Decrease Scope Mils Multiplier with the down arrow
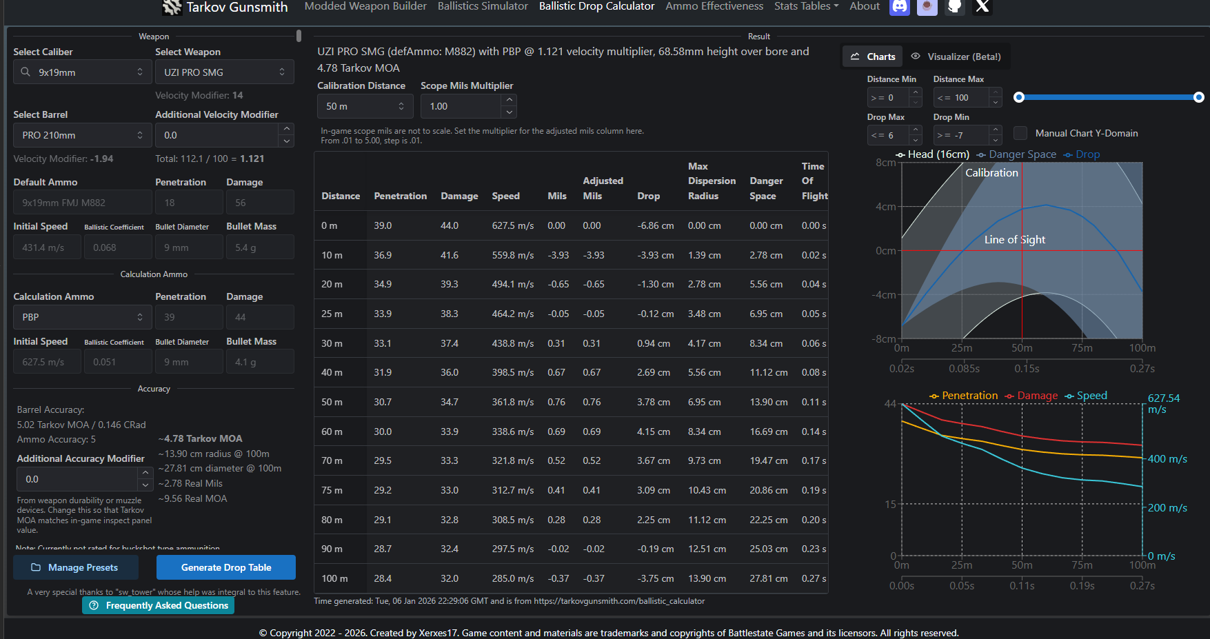 click(x=510, y=112)
